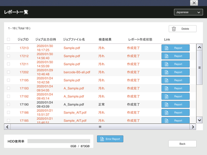The height and width of the screenshot is (155, 207).
Task: Tick the checkbox for job 17212
Action: [8, 56]
